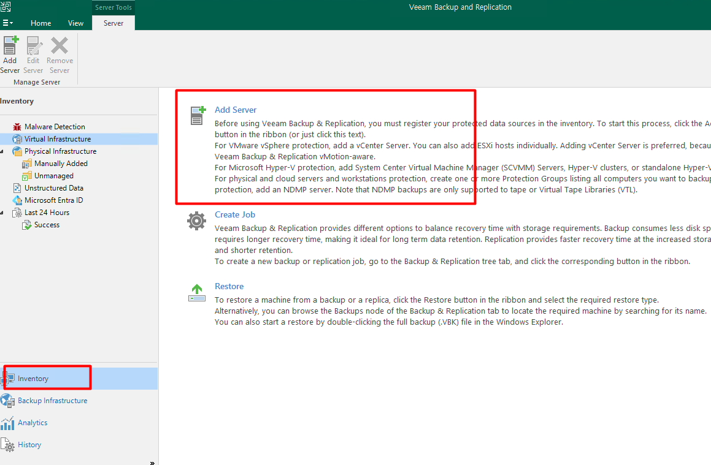Click the Unstructured Data icon
The width and height of the screenshot is (711, 465).
point(17,188)
